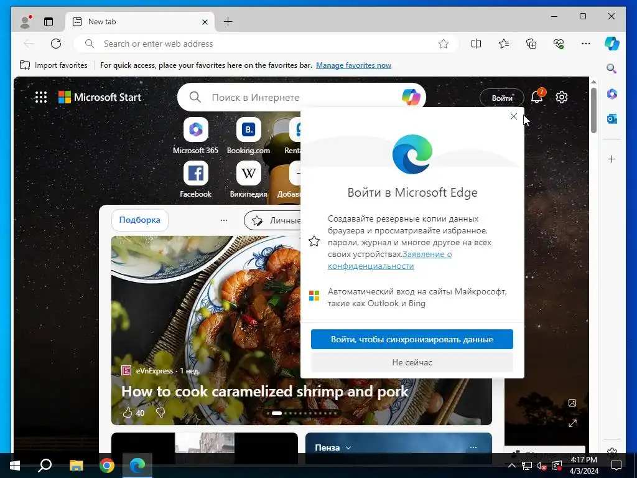The image size is (637, 478).
Task: Click the muted volume tray icon
Action: pyautogui.click(x=541, y=466)
